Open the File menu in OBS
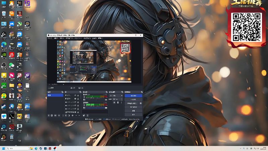This screenshot has width=268, height=151. [50, 38]
